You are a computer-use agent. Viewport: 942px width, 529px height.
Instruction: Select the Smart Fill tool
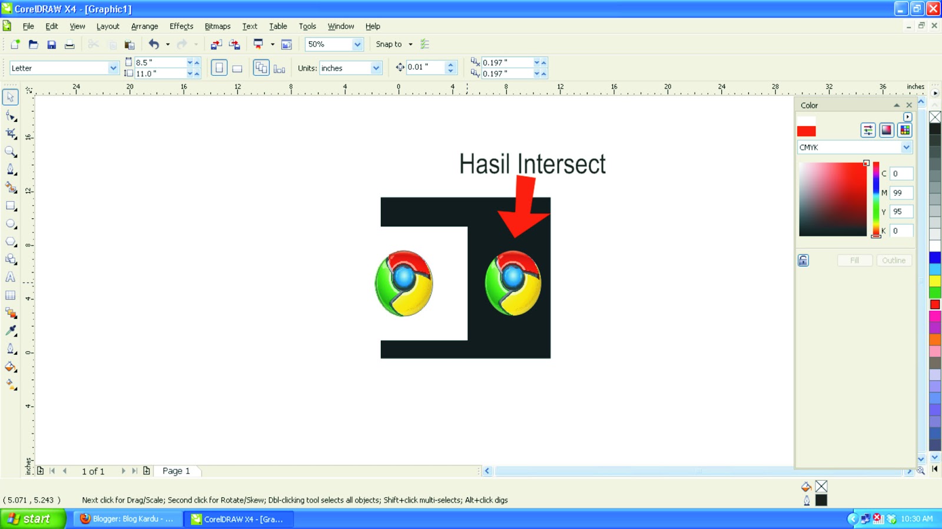(x=11, y=188)
